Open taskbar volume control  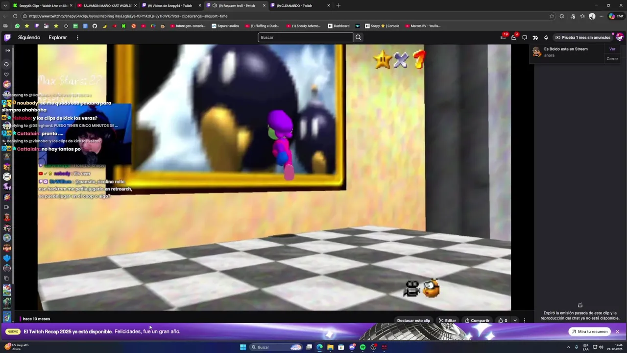coord(601,347)
